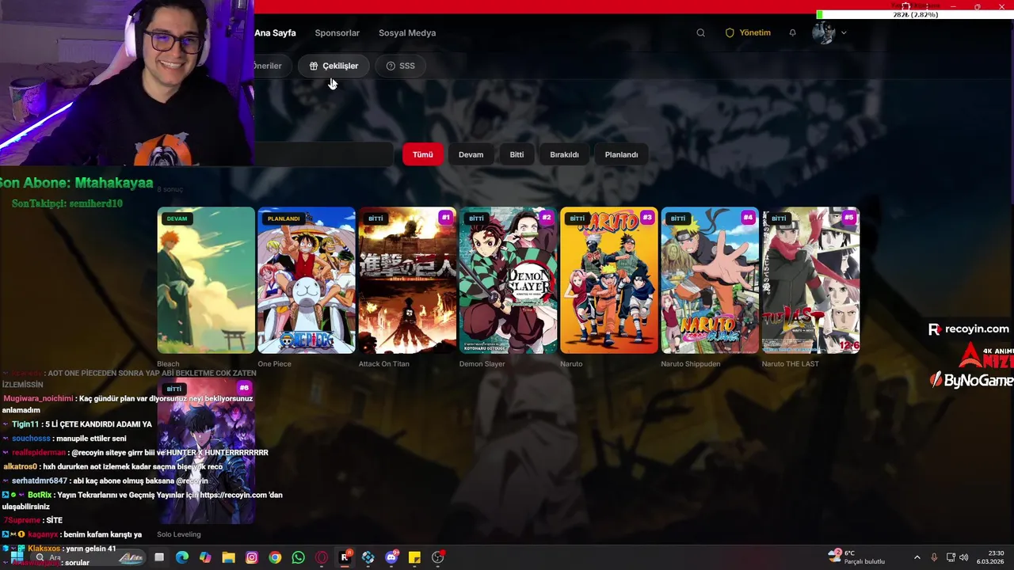Filter list by Bırakıldı
This screenshot has height=570, width=1014.
click(x=565, y=154)
